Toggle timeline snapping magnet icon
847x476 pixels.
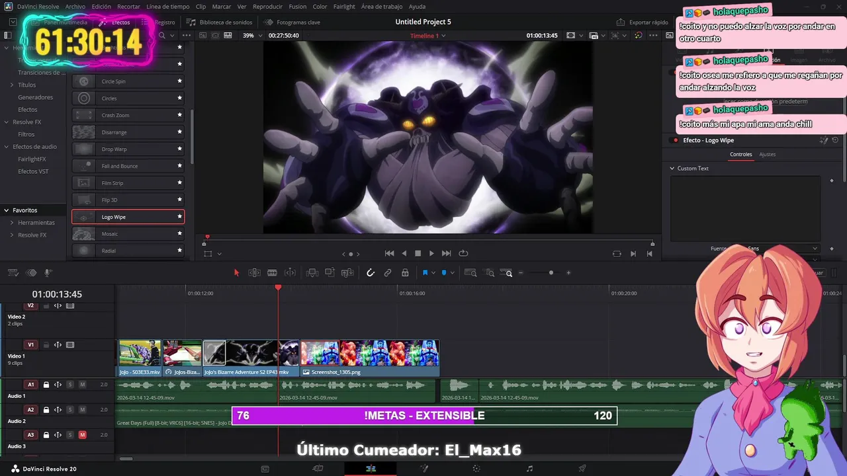pyautogui.click(x=371, y=272)
